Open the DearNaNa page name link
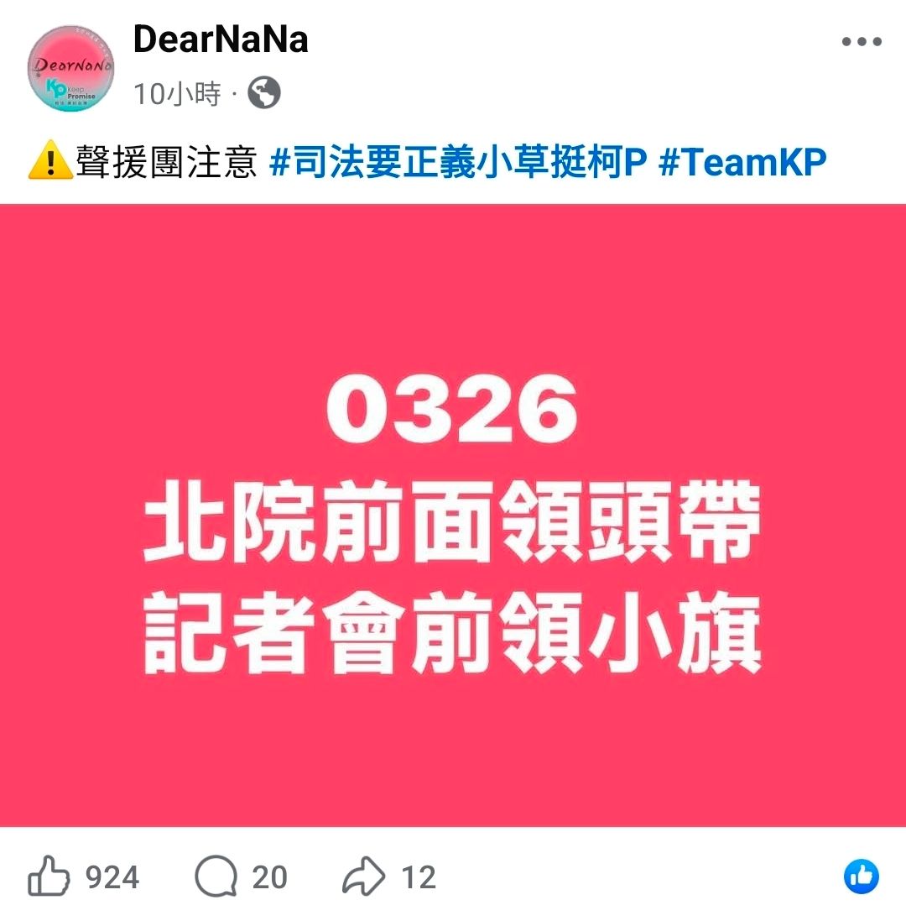This screenshot has width=906, height=921. coord(221,39)
